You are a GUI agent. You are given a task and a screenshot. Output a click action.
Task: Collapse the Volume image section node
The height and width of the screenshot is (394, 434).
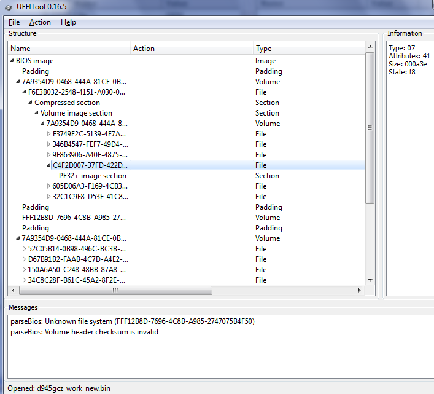(37, 112)
